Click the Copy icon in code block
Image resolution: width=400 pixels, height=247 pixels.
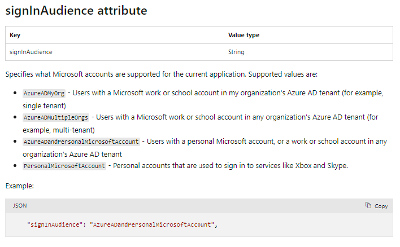coord(368,205)
